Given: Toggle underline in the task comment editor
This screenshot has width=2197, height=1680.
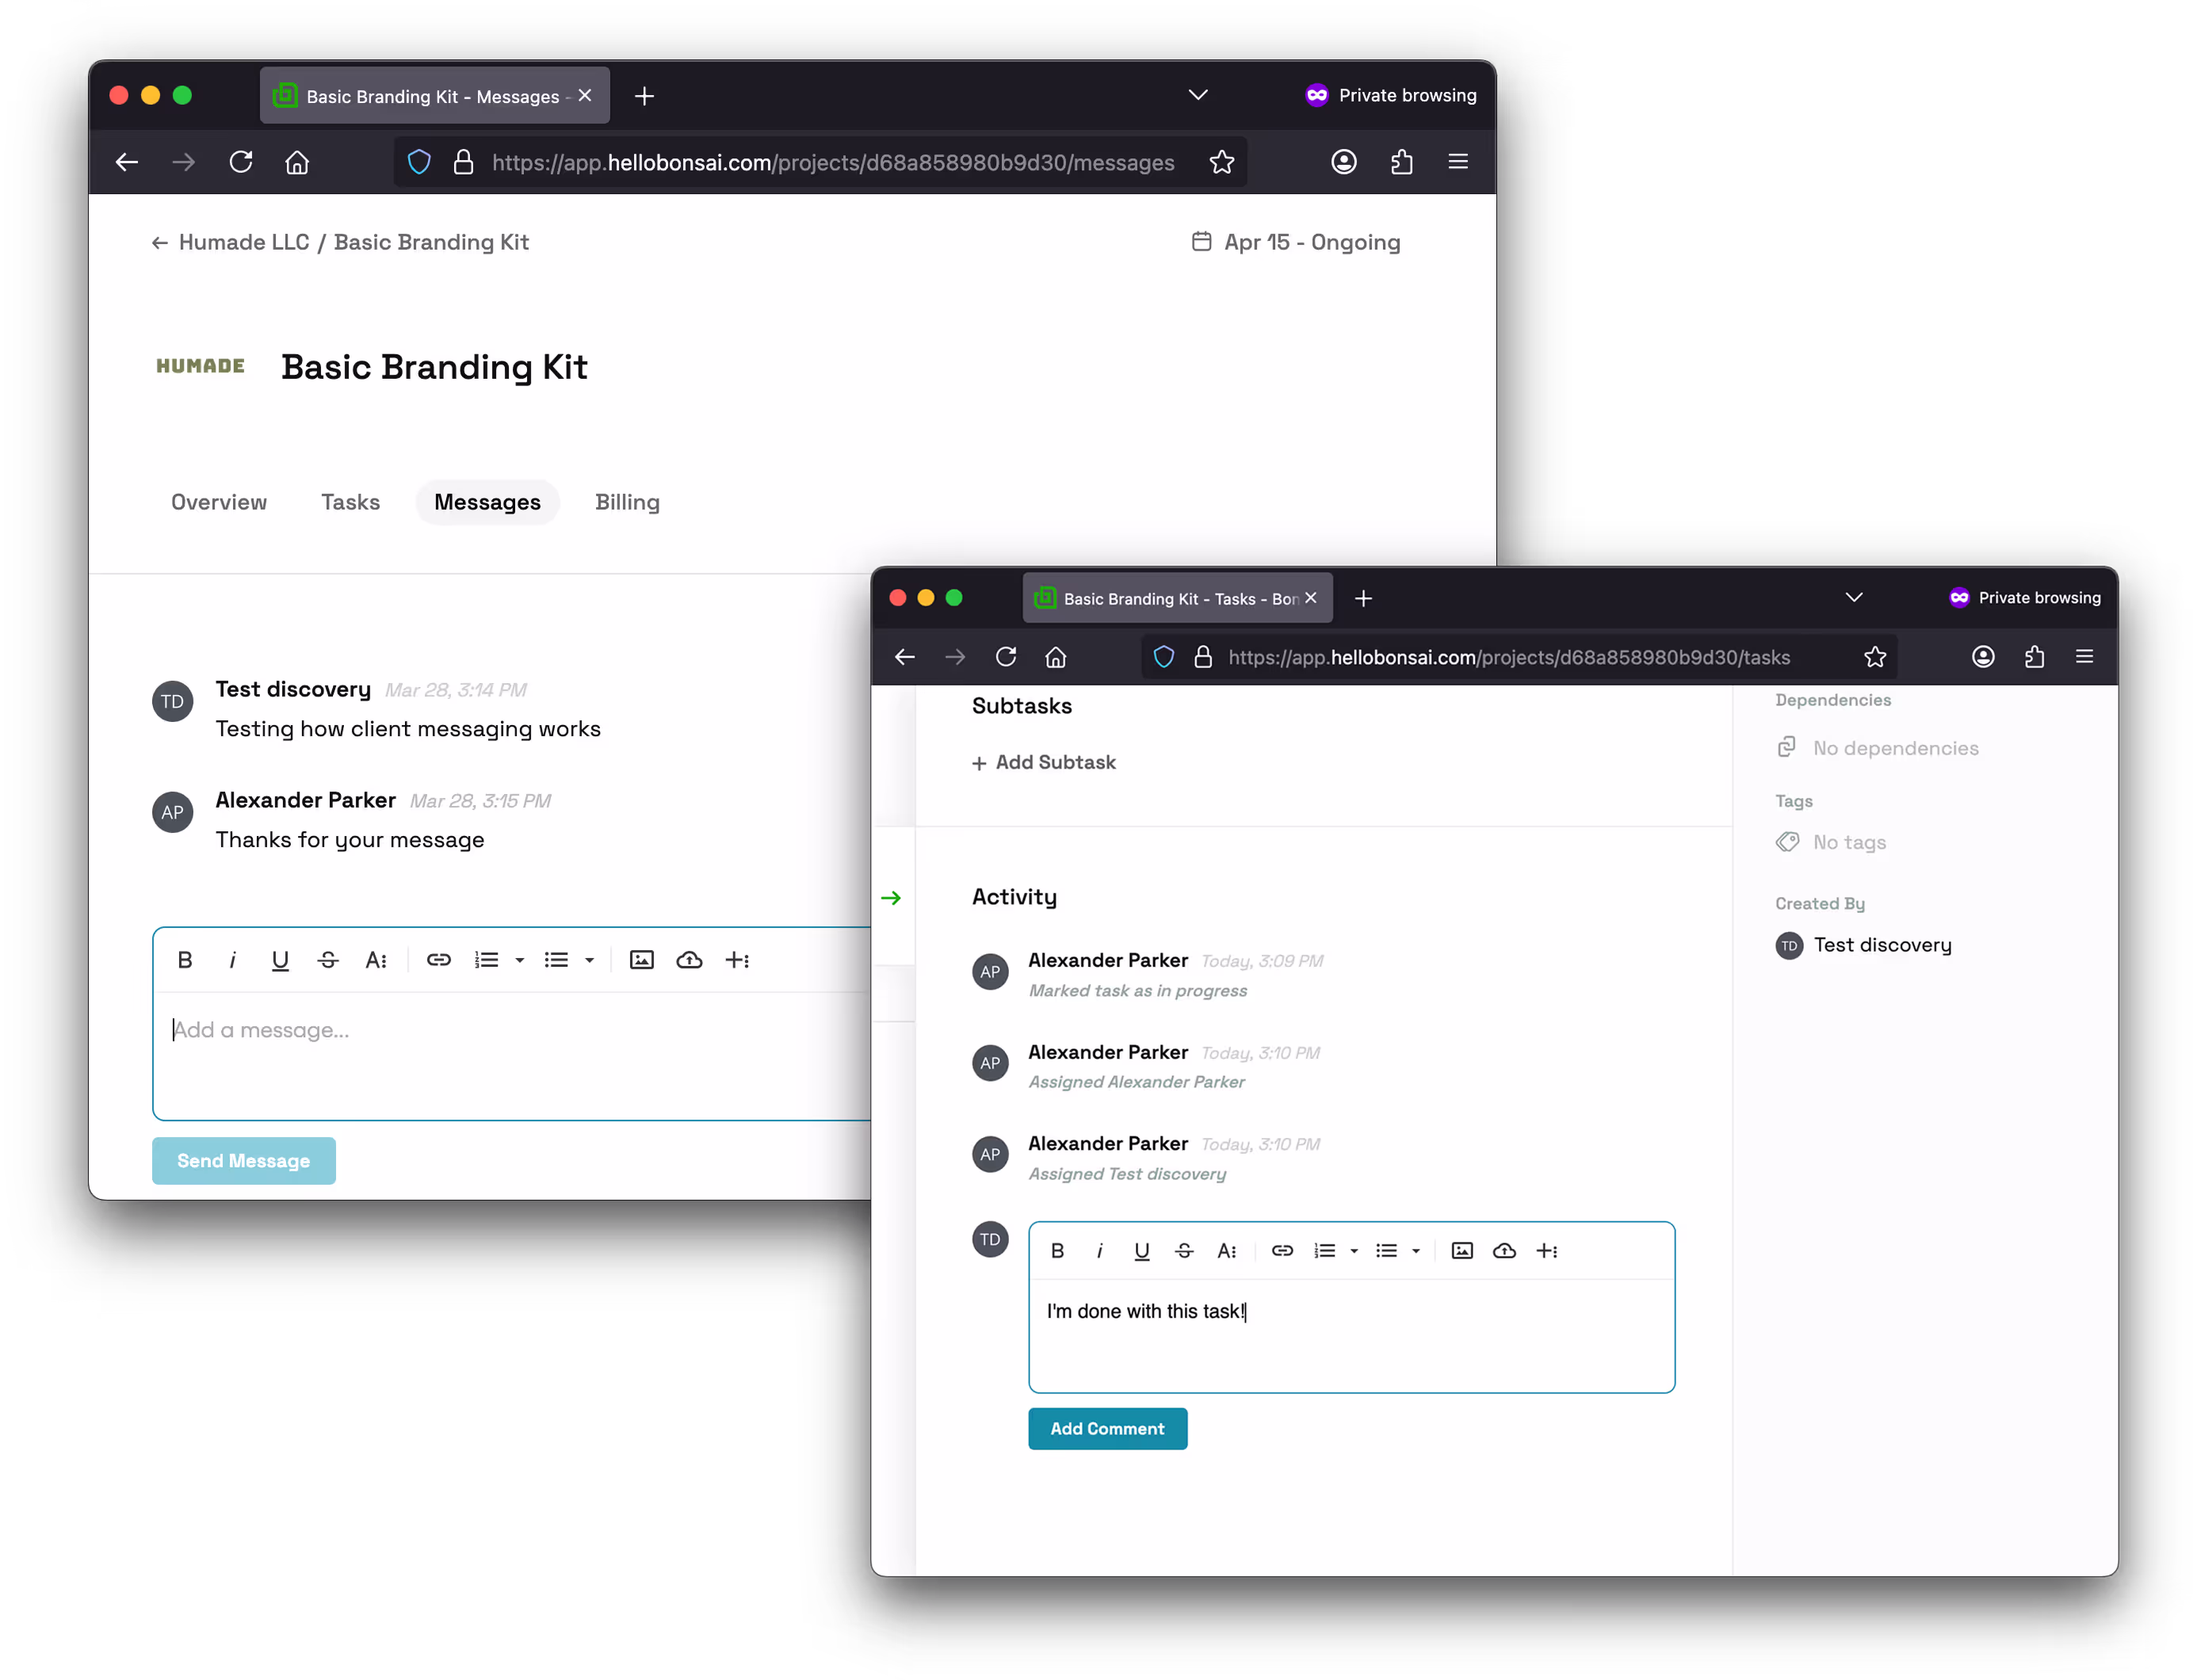Looking at the screenshot, I should pyautogui.click(x=1142, y=1251).
